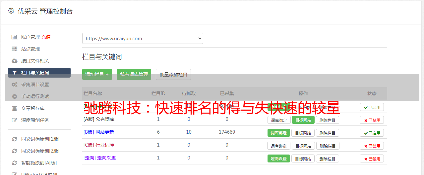Click the 栏目ID column header
Viewport: 424px width, 175px height.
tap(158, 93)
